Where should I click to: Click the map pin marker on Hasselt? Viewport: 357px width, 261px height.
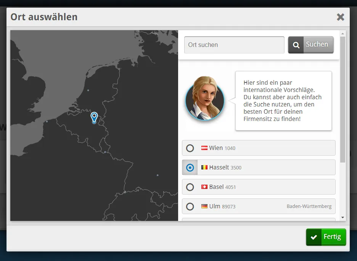[94, 117]
